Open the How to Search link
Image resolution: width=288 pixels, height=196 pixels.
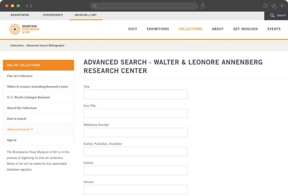(17, 118)
